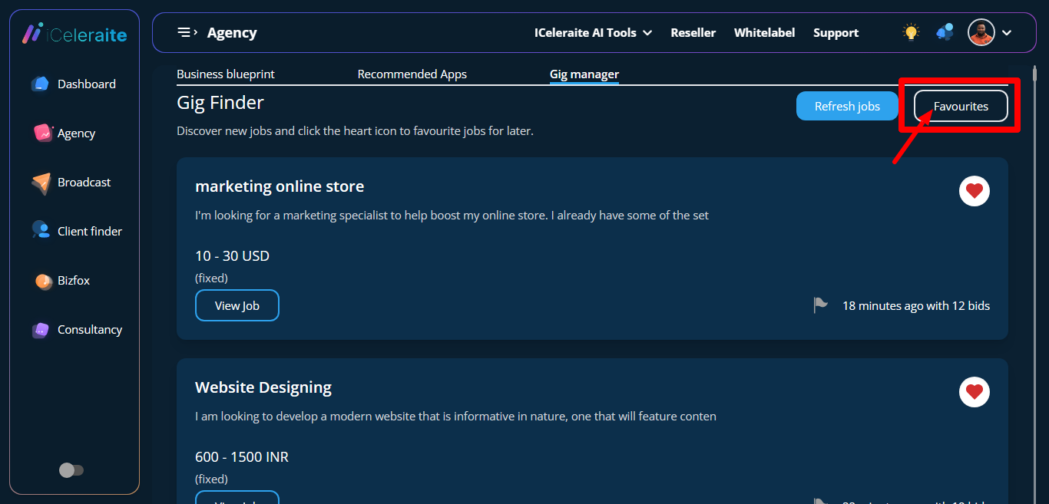Click the Dashboard sidebar icon
The image size is (1049, 504).
pyautogui.click(x=40, y=84)
